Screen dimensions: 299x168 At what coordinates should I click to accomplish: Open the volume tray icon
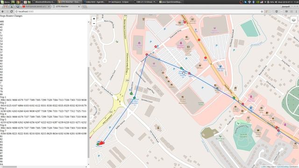[276, 2]
